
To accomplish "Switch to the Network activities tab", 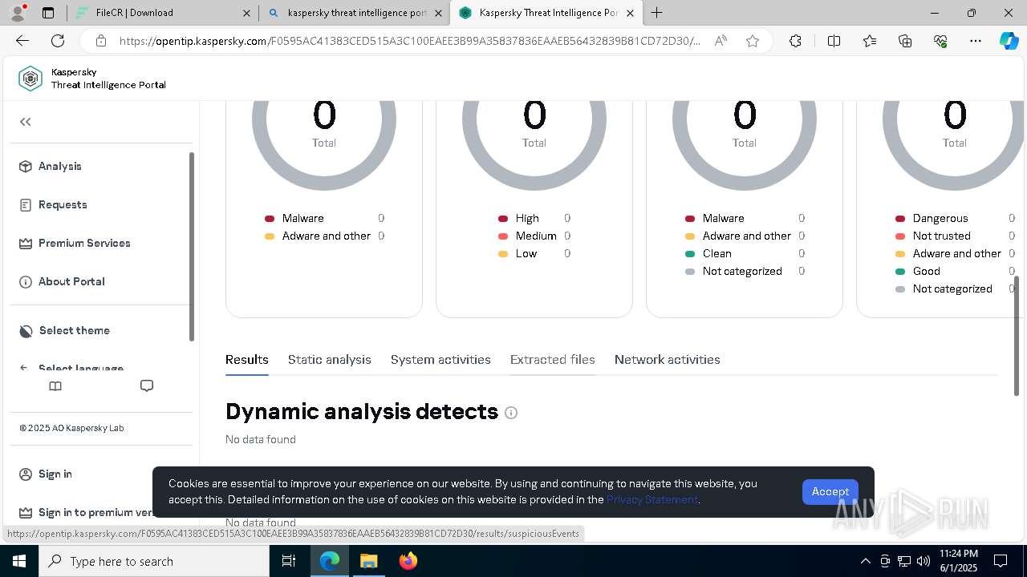I will click(668, 360).
